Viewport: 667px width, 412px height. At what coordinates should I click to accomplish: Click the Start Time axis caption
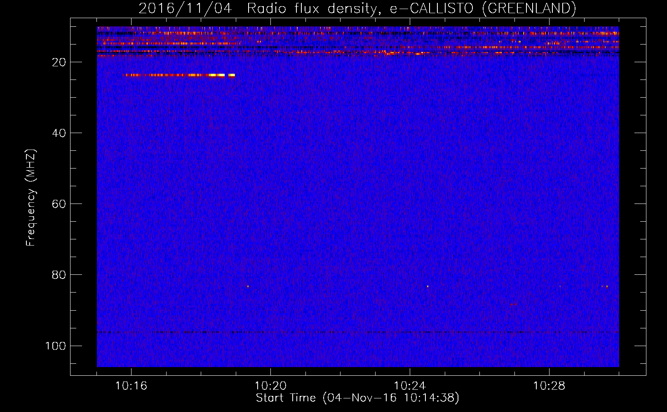tap(357, 398)
